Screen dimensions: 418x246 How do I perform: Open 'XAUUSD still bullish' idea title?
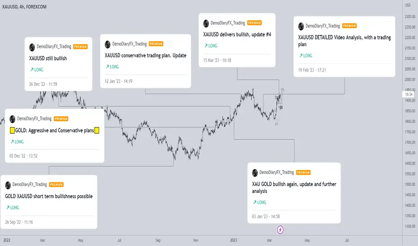(x=48, y=58)
